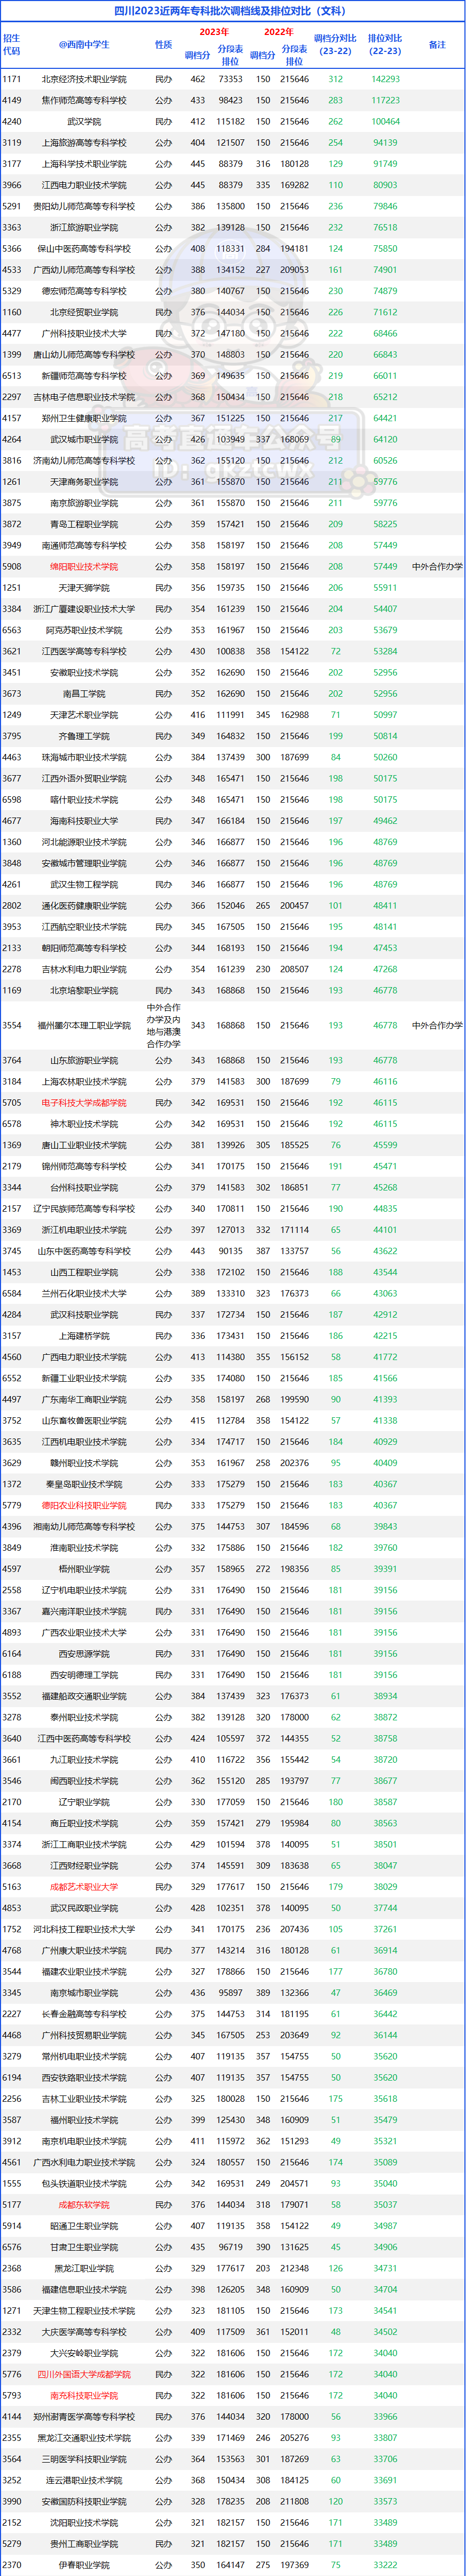Click the '招生代码' column header
Screen dimensions: 466x2576
pyautogui.click(x=11, y=45)
